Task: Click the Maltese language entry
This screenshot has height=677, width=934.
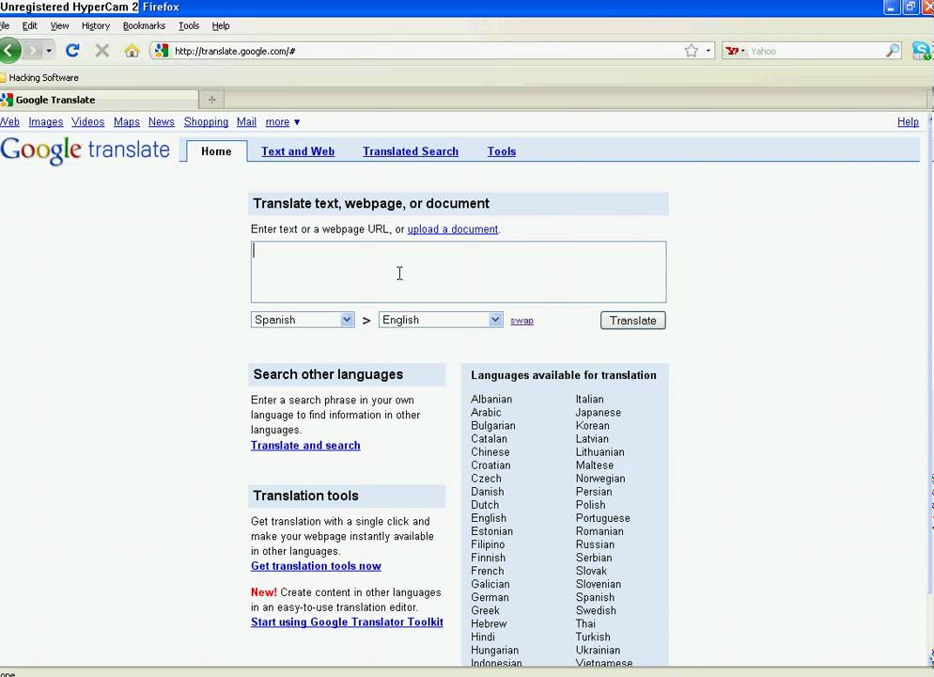Action: (x=595, y=465)
